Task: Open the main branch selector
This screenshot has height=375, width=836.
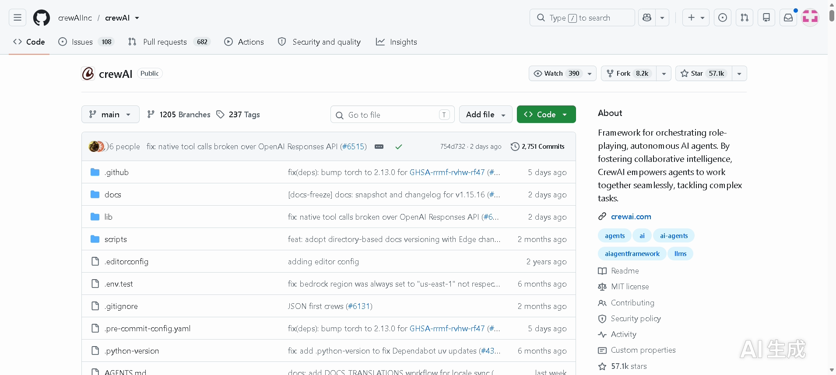Action: 110,114
